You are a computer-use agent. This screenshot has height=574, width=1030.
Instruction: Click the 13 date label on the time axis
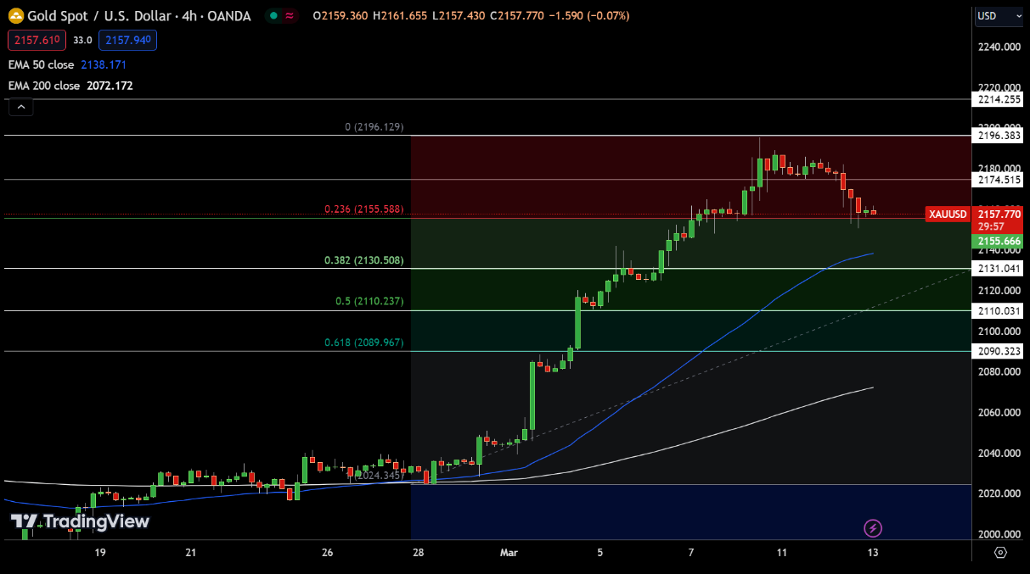pos(873,553)
